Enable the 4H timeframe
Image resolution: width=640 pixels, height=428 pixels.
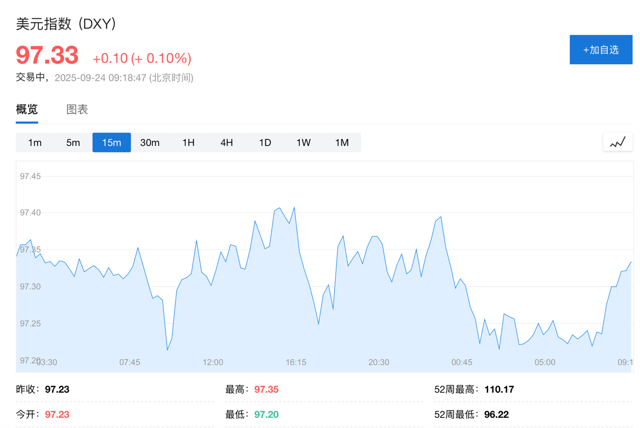226,142
